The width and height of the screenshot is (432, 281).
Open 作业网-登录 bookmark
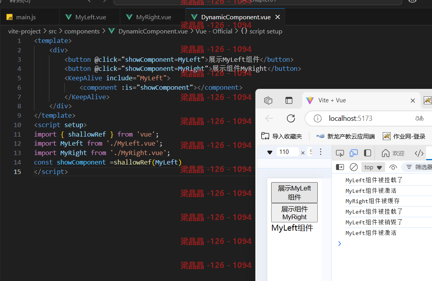(x=404, y=136)
